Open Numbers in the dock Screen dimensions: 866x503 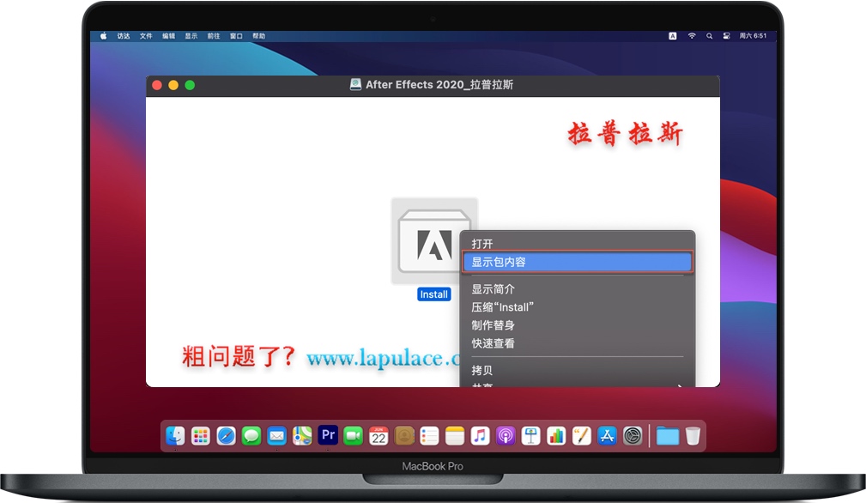[556, 436]
